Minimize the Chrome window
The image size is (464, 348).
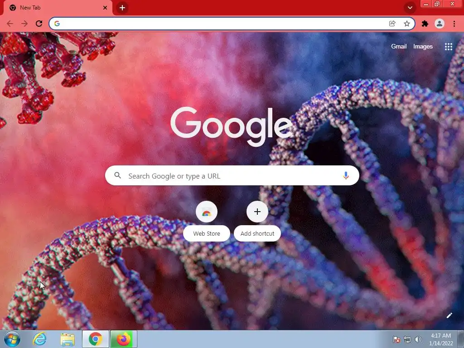tap(426, 4)
